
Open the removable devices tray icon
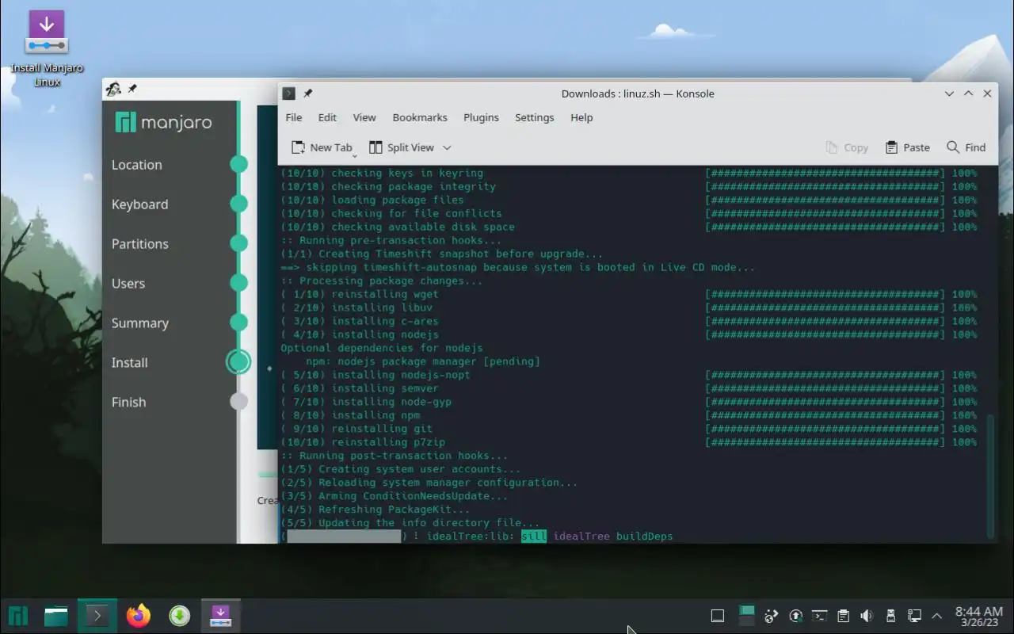890,616
